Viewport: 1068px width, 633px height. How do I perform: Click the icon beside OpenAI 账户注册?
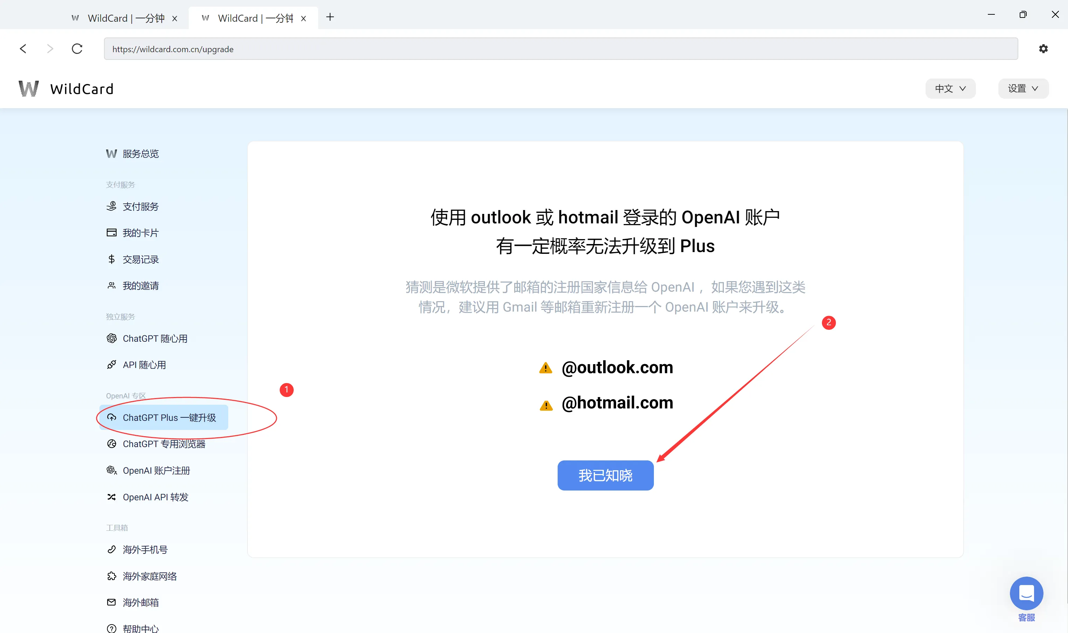tap(111, 470)
